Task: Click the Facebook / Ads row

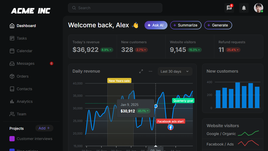Action: 232,144
